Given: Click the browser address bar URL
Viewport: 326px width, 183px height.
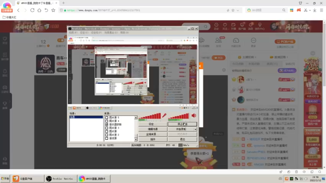Looking at the screenshot, I should tap(104, 10).
